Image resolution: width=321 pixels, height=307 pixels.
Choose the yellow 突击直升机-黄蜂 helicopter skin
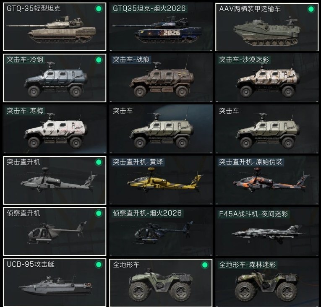[161, 180]
